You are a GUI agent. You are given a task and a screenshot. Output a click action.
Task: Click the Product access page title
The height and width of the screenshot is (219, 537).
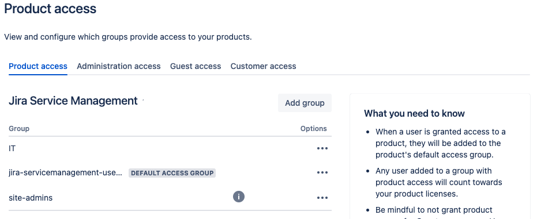[50, 9]
